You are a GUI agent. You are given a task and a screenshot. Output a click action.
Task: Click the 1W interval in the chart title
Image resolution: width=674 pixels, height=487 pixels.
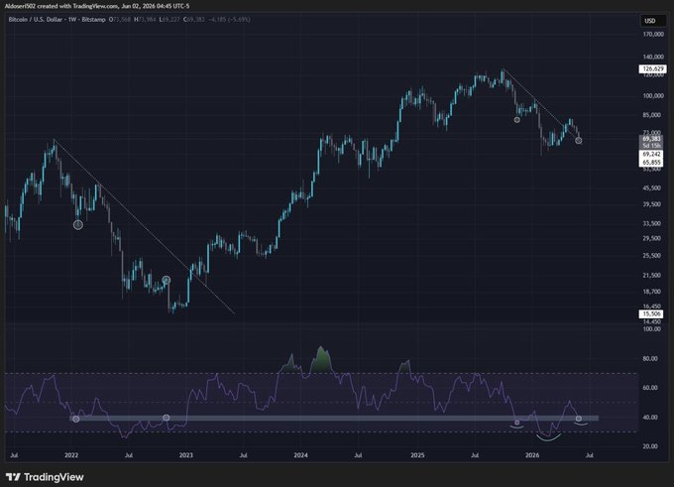71,20
